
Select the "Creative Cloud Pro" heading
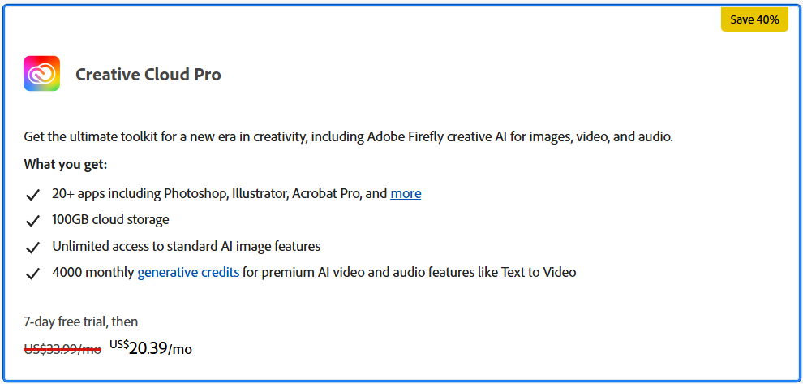point(148,75)
